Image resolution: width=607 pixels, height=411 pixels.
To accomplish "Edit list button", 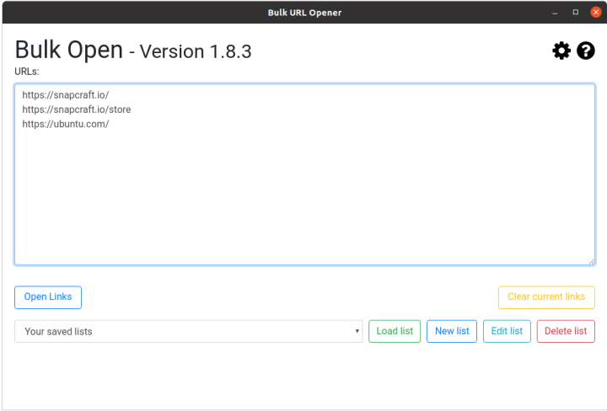I will coord(507,331).
